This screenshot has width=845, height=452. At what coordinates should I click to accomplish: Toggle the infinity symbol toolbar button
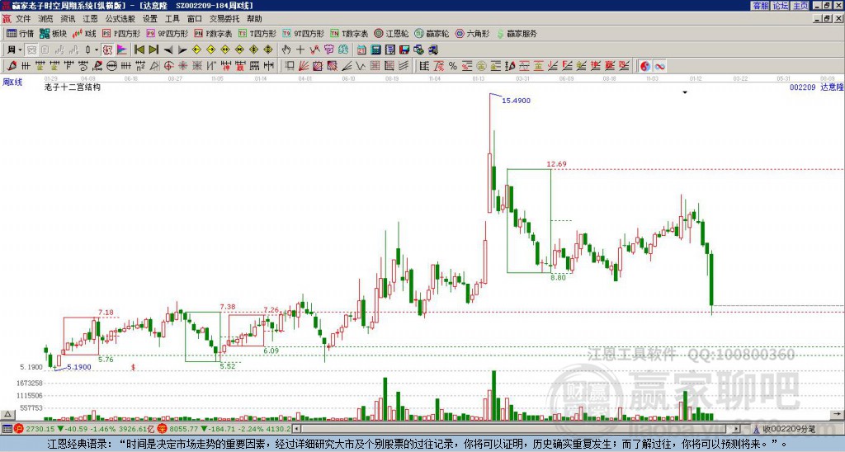pyautogui.click(x=659, y=66)
